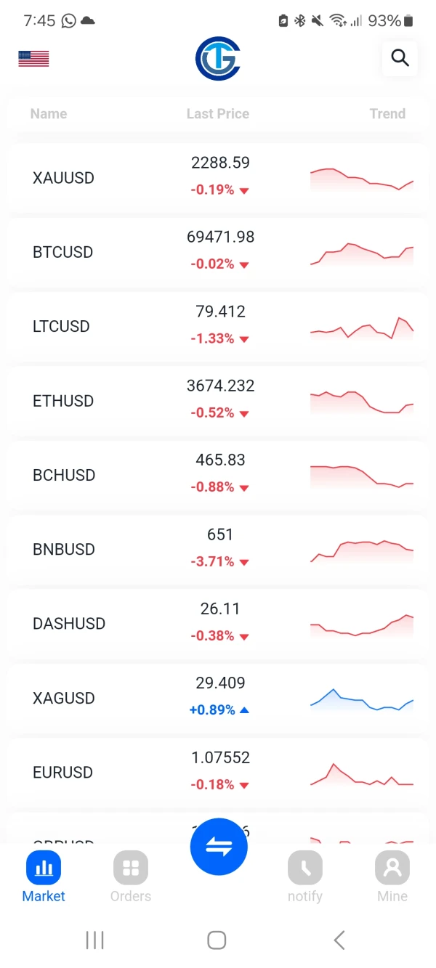
Task: Open the search magnifier icon
Action: click(x=400, y=58)
